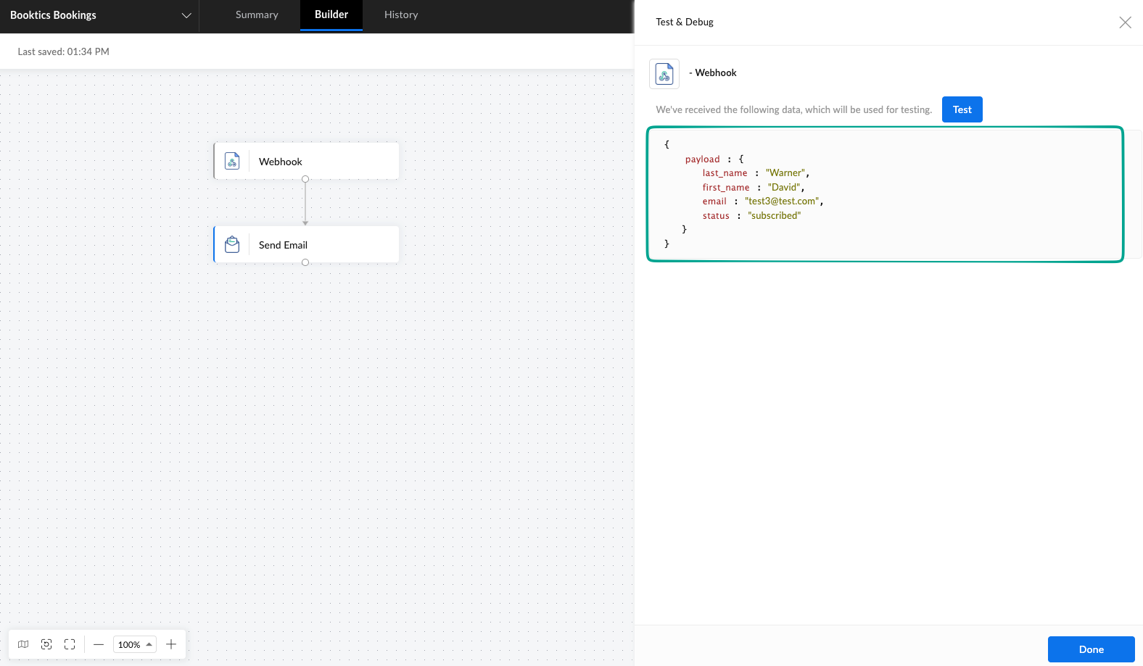Switch to the Summary tab
The height and width of the screenshot is (666, 1143).
pyautogui.click(x=257, y=15)
